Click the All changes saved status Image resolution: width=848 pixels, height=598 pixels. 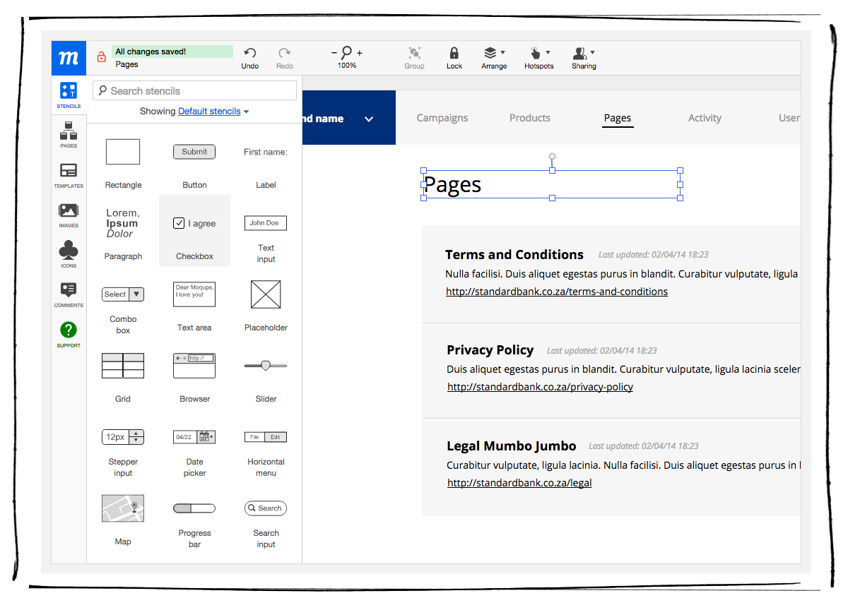click(x=172, y=52)
